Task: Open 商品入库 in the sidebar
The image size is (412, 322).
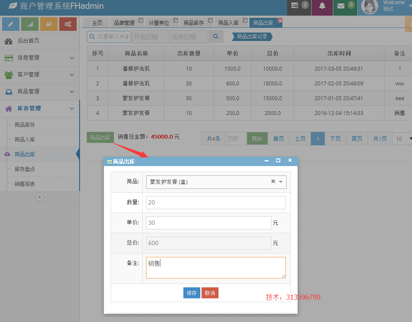Action: (25, 139)
